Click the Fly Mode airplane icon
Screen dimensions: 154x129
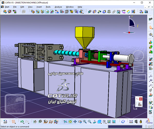65,122
